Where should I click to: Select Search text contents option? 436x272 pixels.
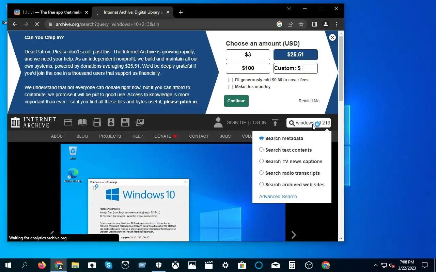point(261,150)
